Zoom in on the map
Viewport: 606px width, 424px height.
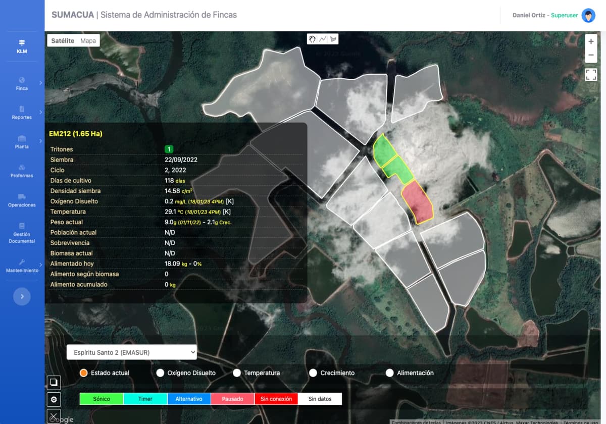coord(591,41)
